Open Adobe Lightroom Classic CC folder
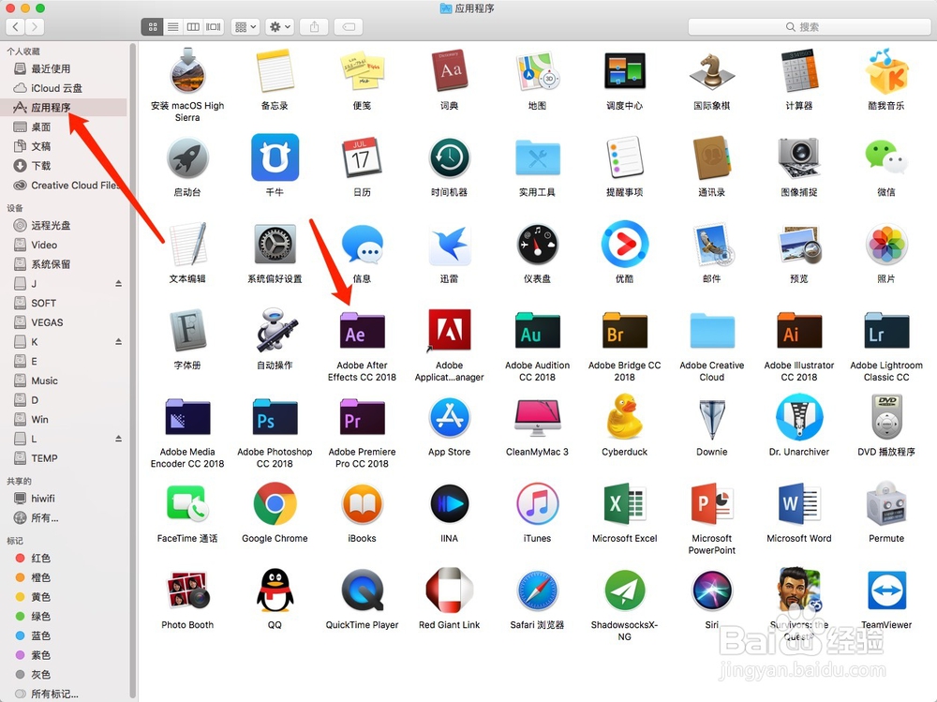This screenshot has height=702, width=937. pyautogui.click(x=886, y=331)
